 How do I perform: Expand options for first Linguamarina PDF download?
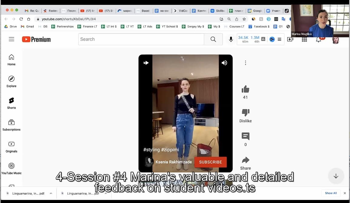coord(51,193)
